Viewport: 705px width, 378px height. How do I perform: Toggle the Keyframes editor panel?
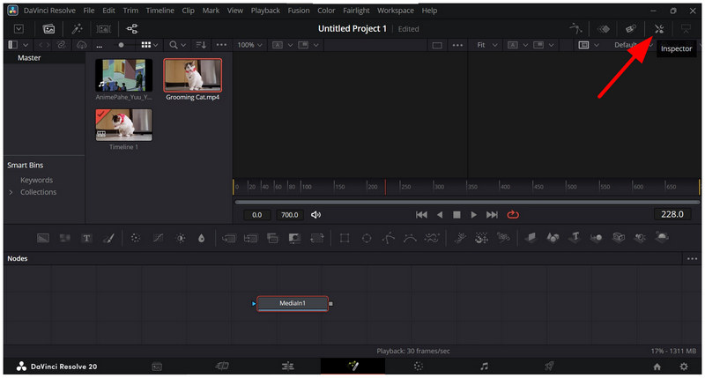tap(604, 29)
